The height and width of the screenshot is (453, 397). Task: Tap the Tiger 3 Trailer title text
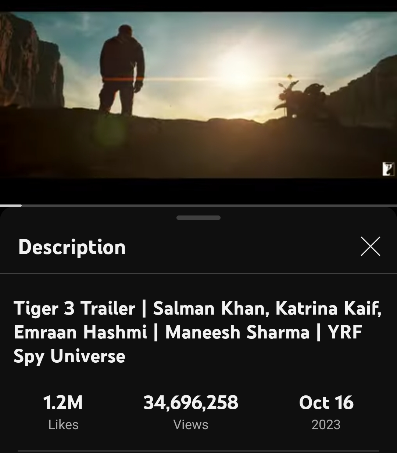75,308
